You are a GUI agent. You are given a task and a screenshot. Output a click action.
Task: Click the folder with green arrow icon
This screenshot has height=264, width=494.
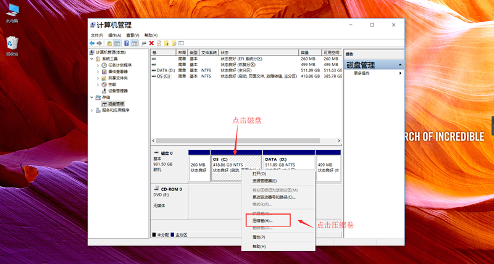tap(167, 43)
